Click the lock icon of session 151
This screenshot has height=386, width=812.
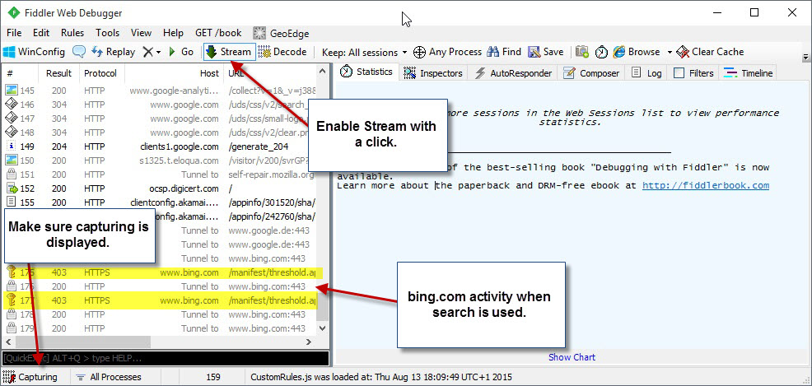(11, 174)
